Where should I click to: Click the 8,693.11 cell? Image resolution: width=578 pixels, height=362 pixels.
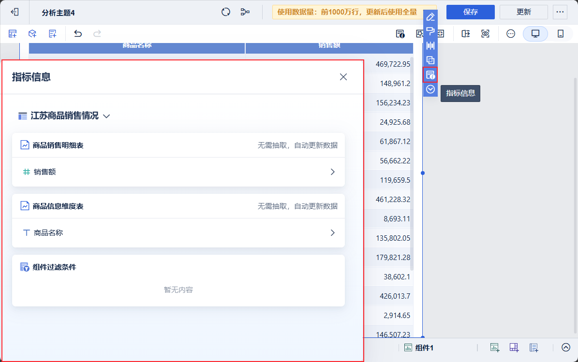point(397,219)
